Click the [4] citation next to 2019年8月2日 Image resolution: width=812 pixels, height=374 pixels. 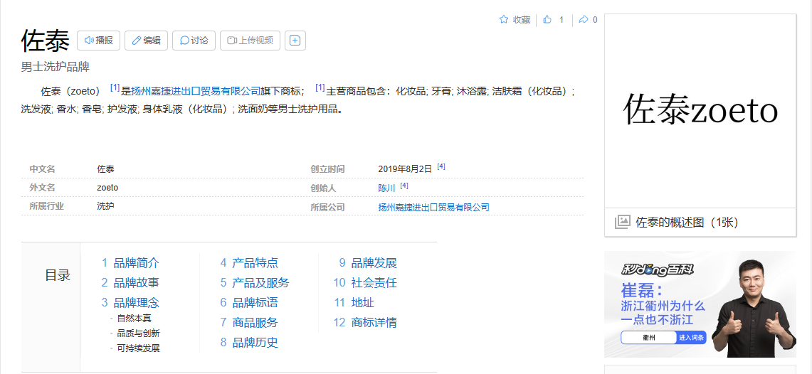coord(441,166)
